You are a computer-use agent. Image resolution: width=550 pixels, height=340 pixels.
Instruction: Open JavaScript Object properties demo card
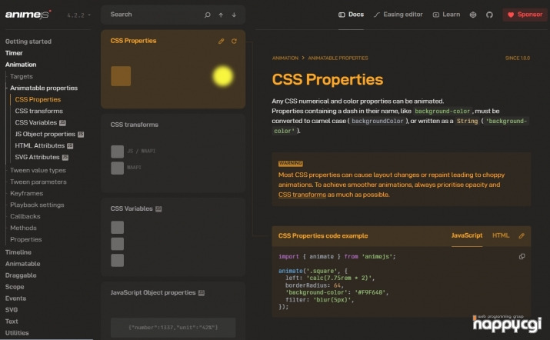(173, 311)
